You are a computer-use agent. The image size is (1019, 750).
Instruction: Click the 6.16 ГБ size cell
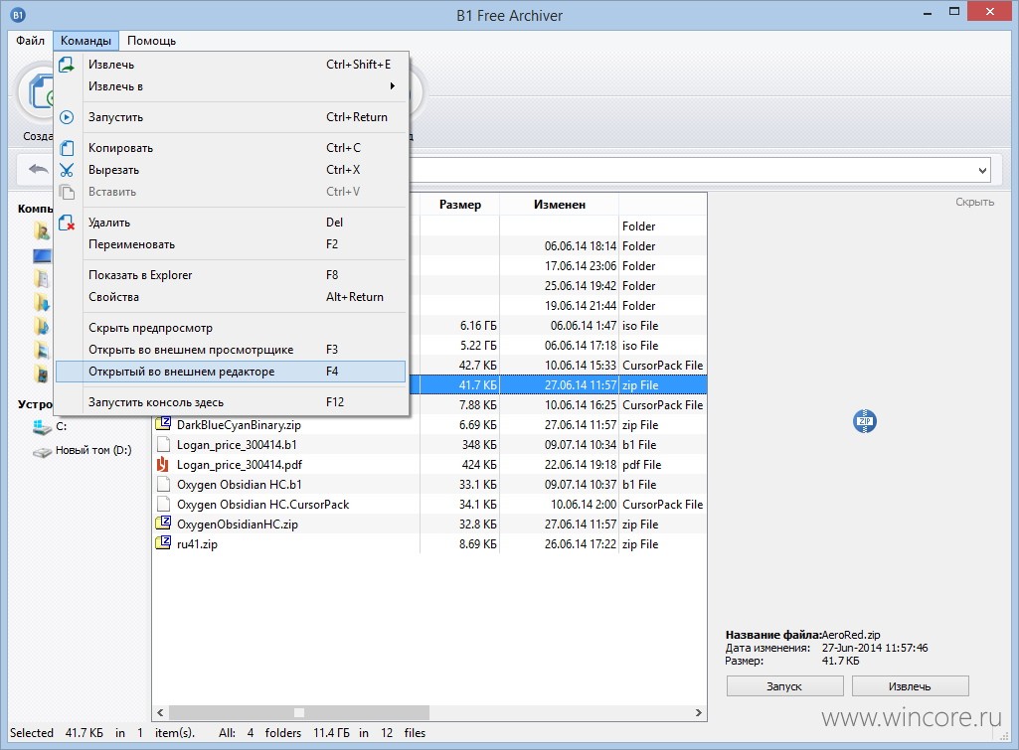(477, 326)
